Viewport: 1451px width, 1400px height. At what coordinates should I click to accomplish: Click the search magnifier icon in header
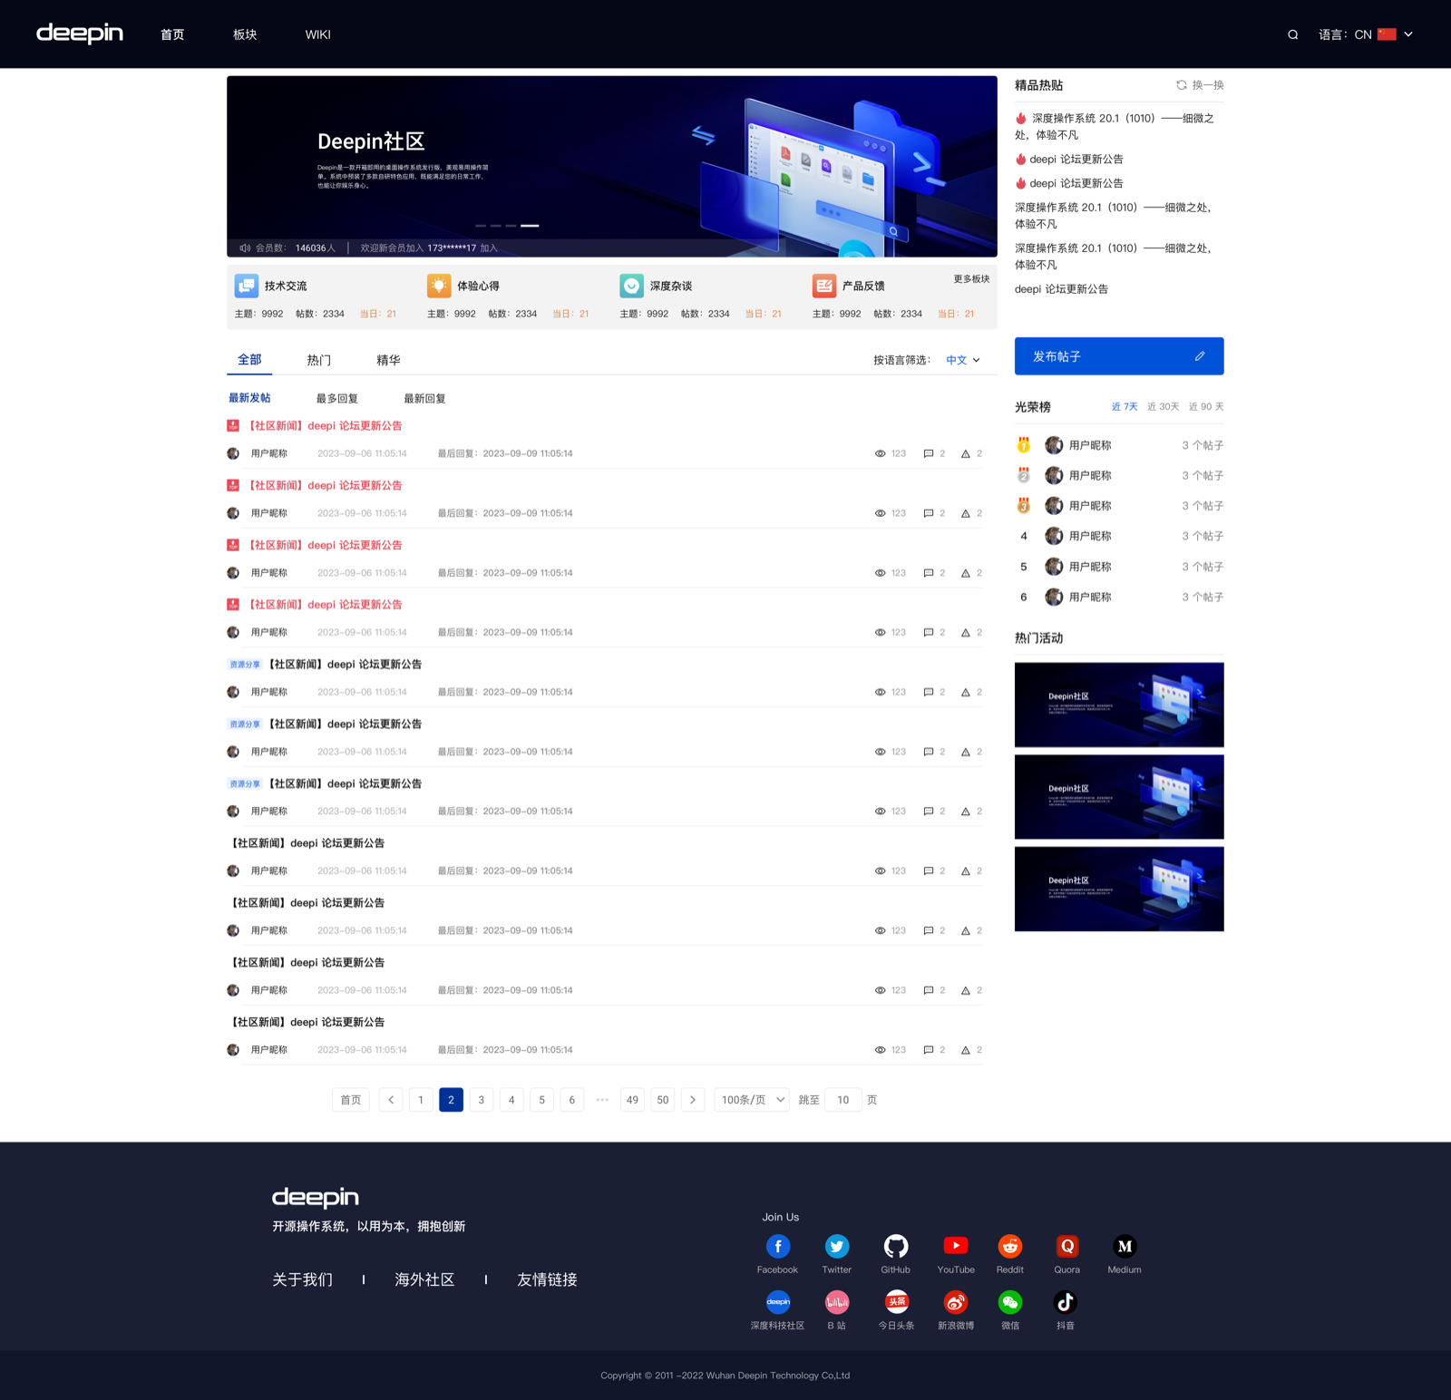[1293, 34]
